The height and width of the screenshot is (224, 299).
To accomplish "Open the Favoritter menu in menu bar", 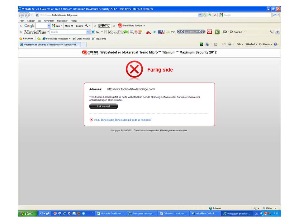I will 49,21.
